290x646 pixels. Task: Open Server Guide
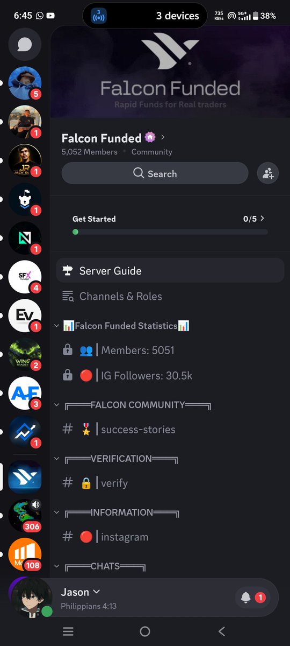(x=170, y=270)
